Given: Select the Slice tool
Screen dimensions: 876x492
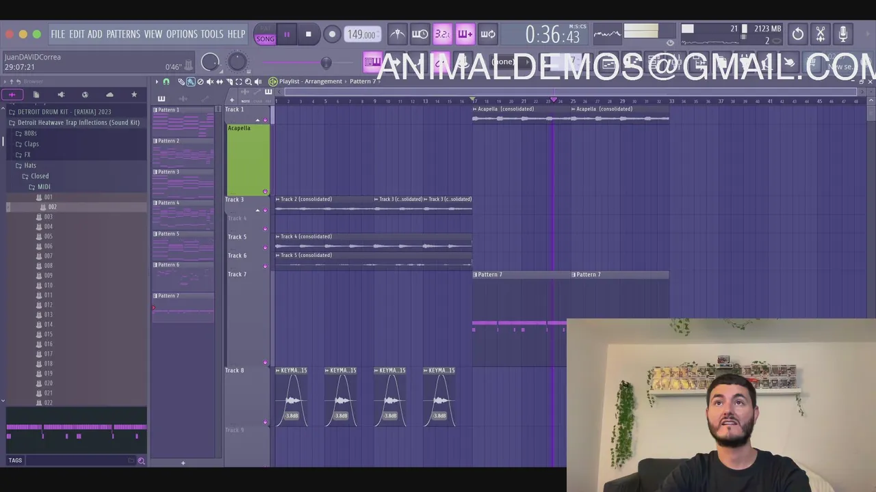Looking at the screenshot, I should (x=229, y=81).
